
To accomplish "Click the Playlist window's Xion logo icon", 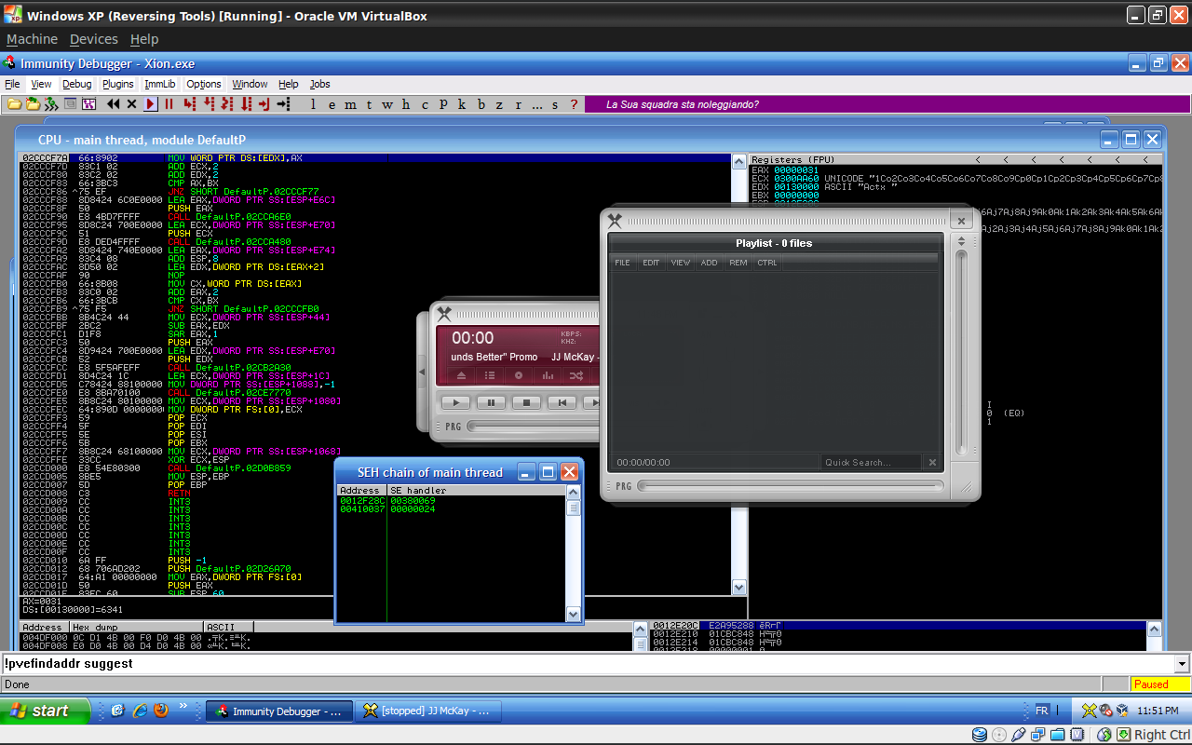I will [x=615, y=221].
